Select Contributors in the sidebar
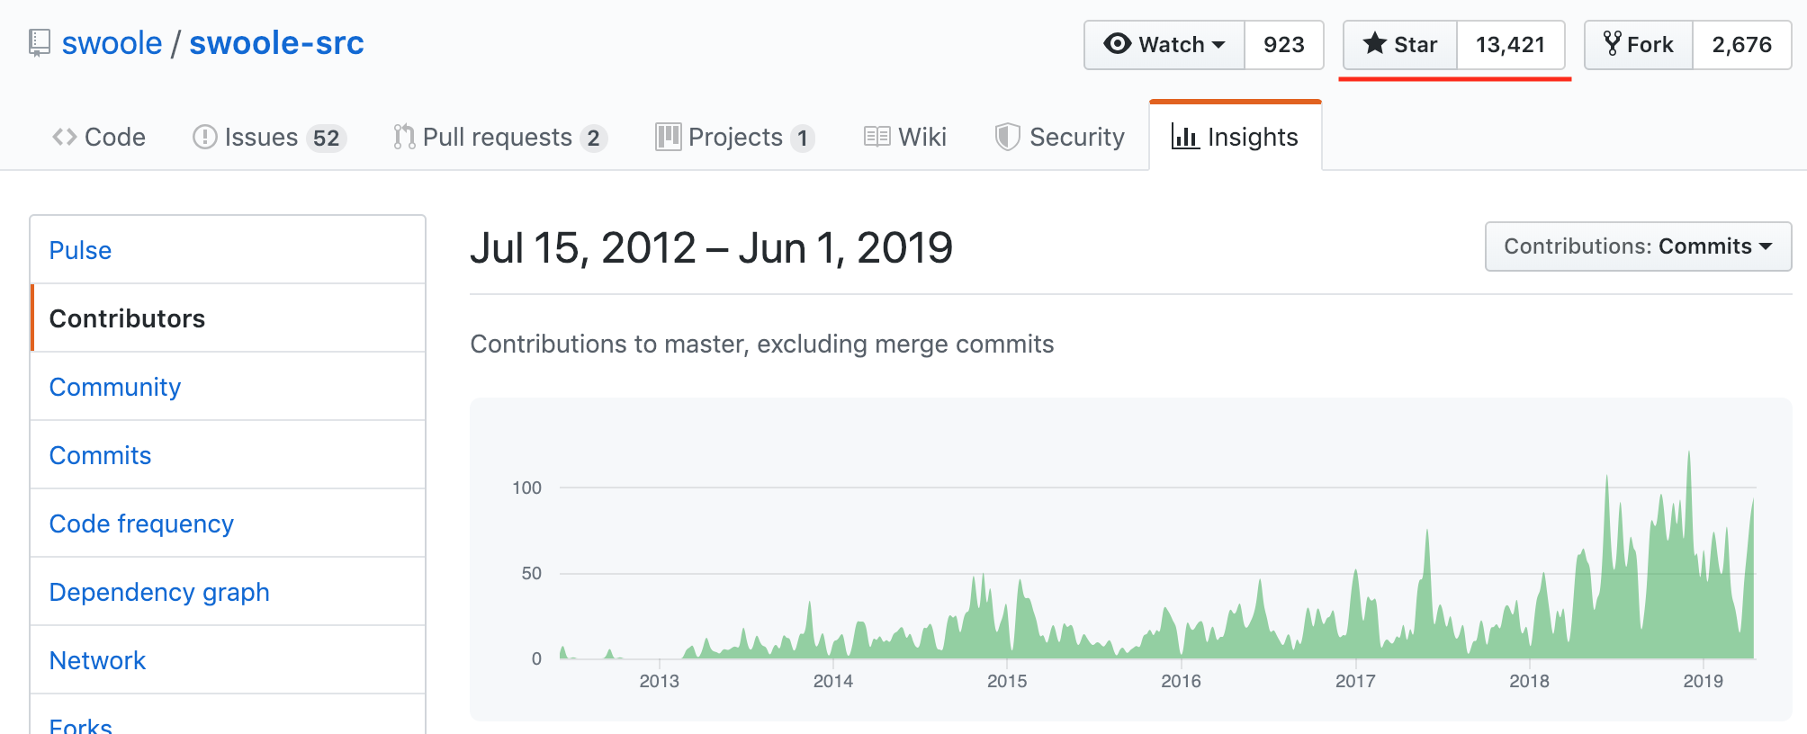The width and height of the screenshot is (1807, 734). pos(228,318)
